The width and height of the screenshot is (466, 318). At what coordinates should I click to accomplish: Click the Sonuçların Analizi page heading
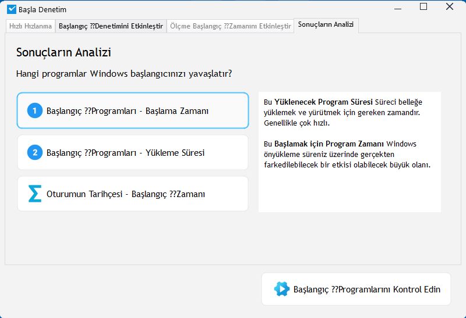[x=63, y=52]
